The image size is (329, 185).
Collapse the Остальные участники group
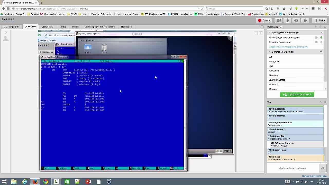[x=269, y=52]
